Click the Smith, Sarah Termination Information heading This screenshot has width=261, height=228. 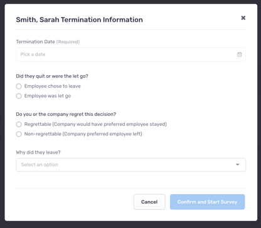click(x=80, y=19)
